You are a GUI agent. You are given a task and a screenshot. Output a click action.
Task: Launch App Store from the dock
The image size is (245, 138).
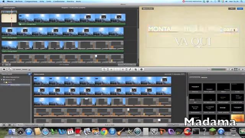(29, 131)
